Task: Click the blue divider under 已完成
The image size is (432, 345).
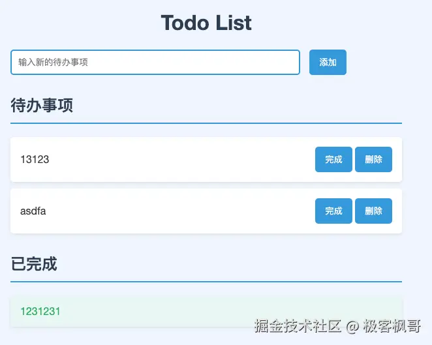Action: (206, 282)
